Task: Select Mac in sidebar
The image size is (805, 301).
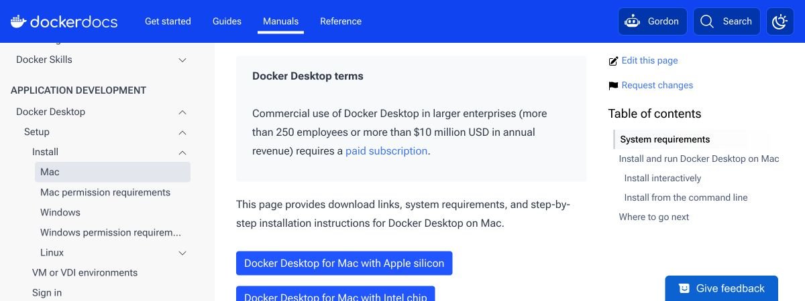Action: tap(113, 172)
